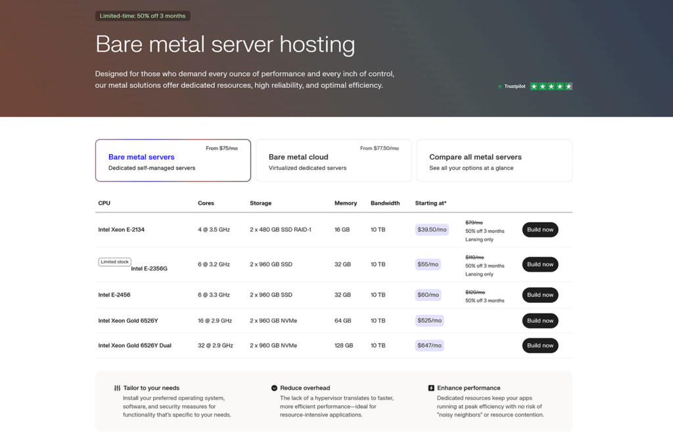The image size is (673, 448).
Task: Click the Reduce overhead heading
Action: coord(305,388)
